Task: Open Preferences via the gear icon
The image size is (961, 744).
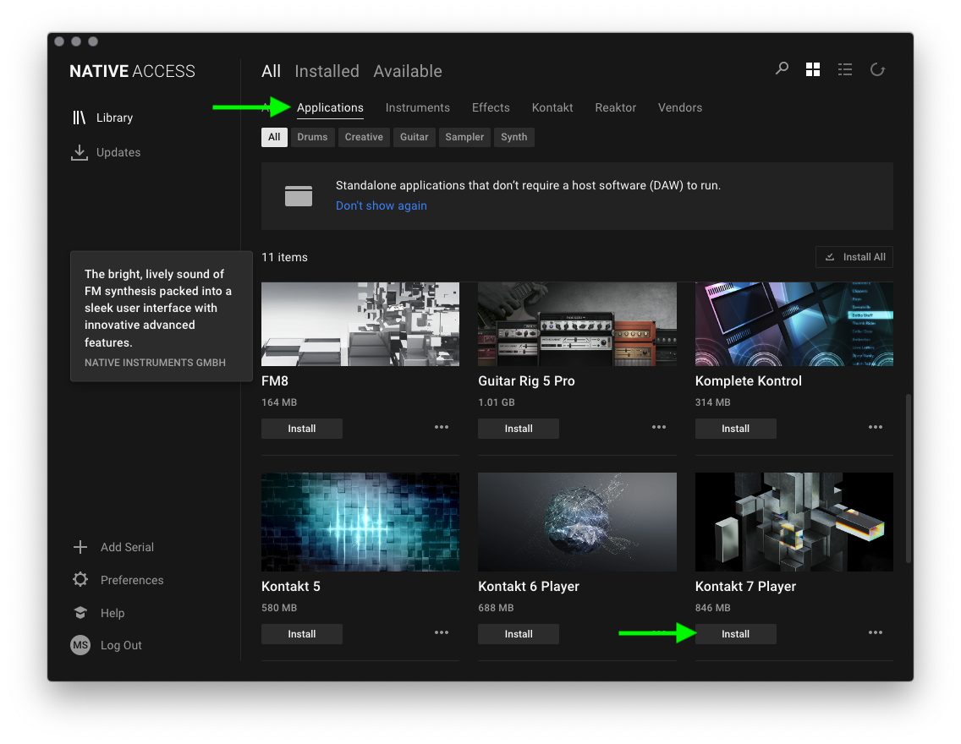Action: (80, 579)
